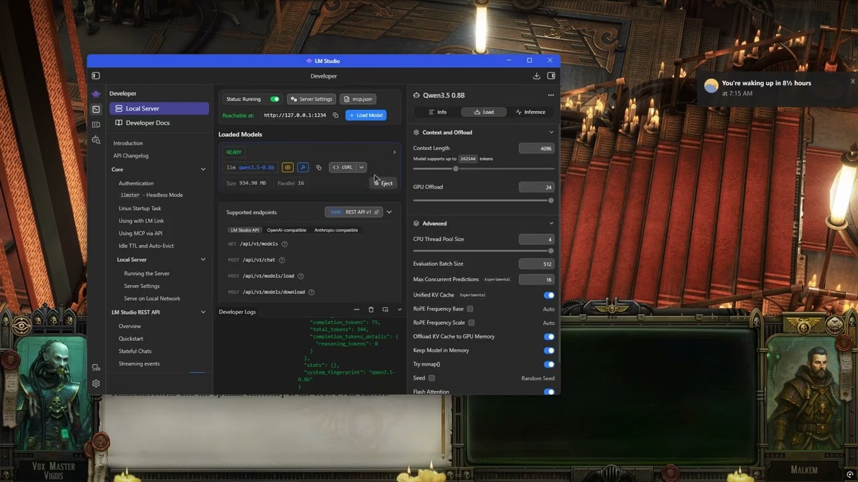
Task: Toggle the server Status: Running switch
Action: click(275, 99)
